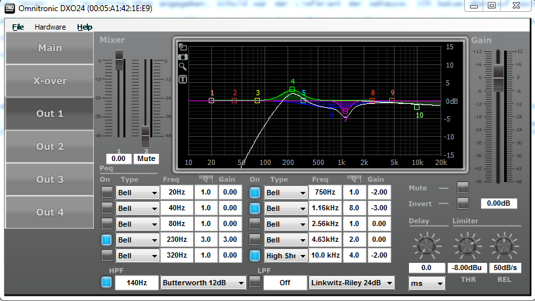Switch to the Main tab
This screenshot has width=535, height=301.
point(49,48)
